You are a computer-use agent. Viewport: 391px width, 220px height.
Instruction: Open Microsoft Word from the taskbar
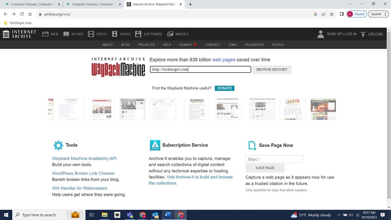[x=167, y=215]
